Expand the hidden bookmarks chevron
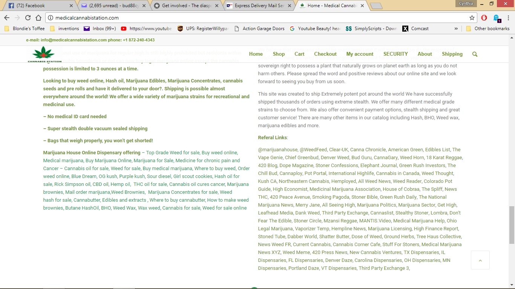Image resolution: width=515 pixels, height=289 pixels. 456,29
